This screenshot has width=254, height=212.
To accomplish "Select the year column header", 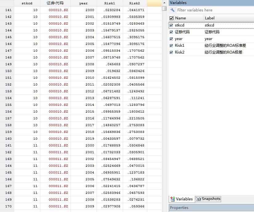I will click(x=83, y=3).
